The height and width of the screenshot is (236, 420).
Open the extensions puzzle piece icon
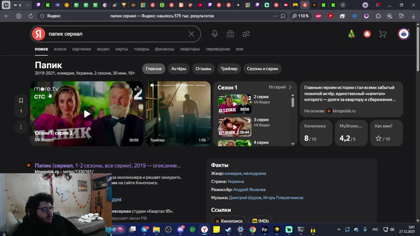tap(378, 16)
